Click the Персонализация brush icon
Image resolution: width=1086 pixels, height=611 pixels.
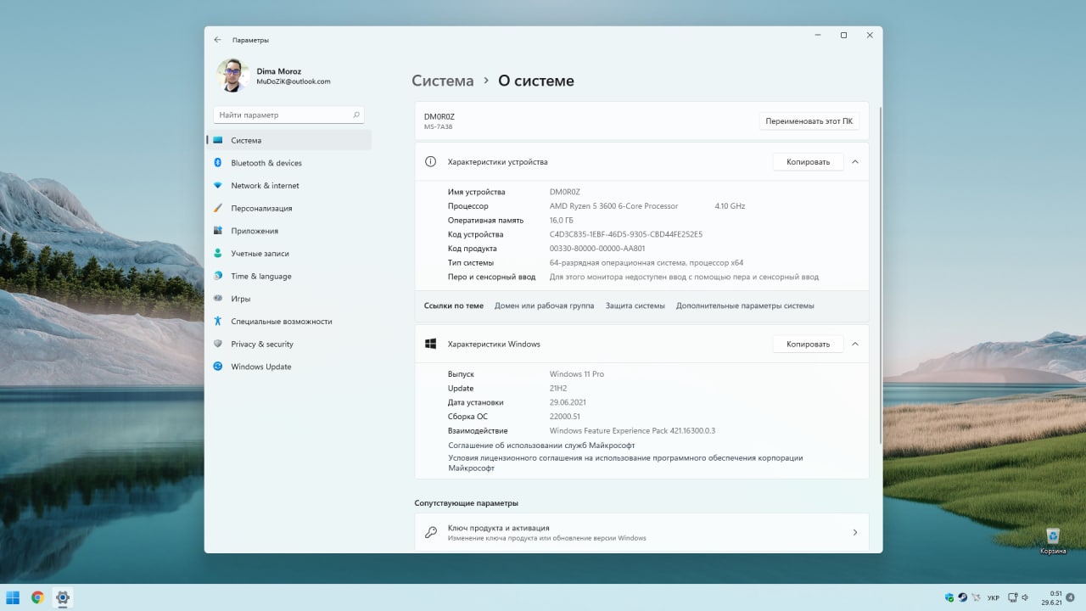click(218, 208)
